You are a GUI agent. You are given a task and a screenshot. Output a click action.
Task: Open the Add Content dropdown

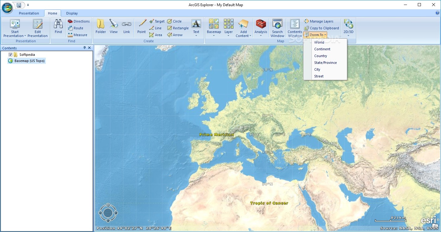click(x=250, y=36)
